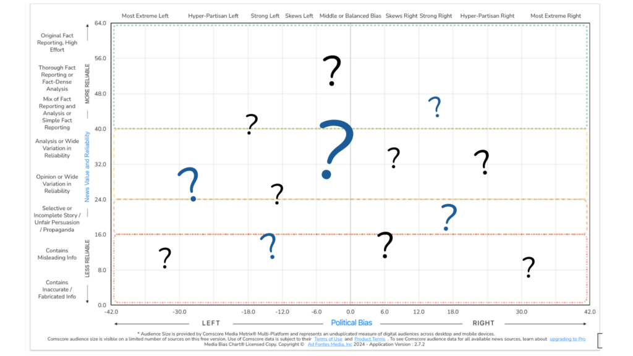Select the small blue question mark under Strong Right
Viewport: 633px width, 356px height.
(x=435, y=106)
